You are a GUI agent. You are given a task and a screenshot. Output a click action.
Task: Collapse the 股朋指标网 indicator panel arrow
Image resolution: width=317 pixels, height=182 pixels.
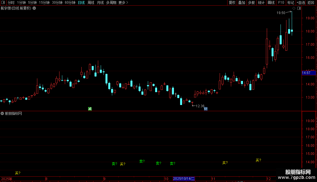pyautogui.click(x=2, y=113)
